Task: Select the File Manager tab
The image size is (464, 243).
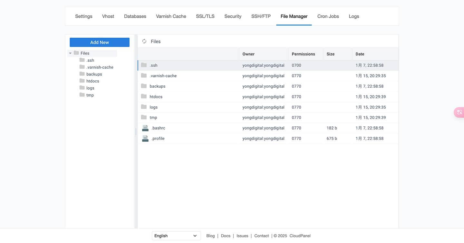Action: tap(294, 16)
